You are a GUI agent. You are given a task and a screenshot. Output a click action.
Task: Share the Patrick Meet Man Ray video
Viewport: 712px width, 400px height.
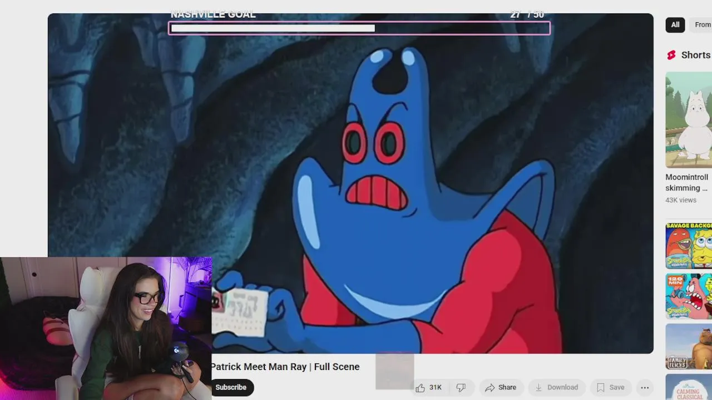pyautogui.click(x=501, y=388)
